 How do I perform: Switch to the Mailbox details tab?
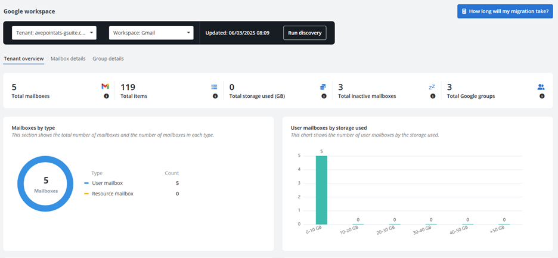point(68,59)
